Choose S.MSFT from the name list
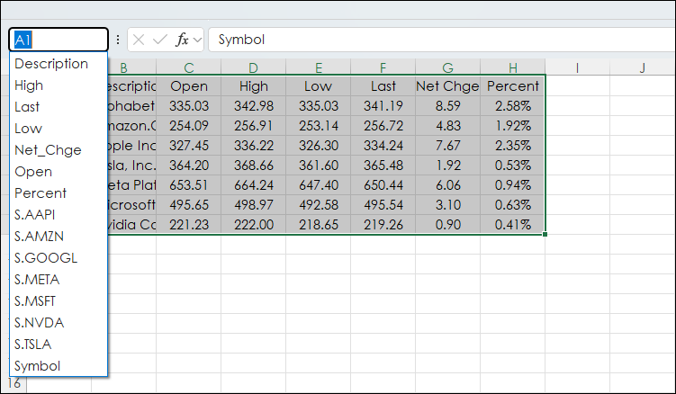Screen dimensions: 676x394 (59, 300)
